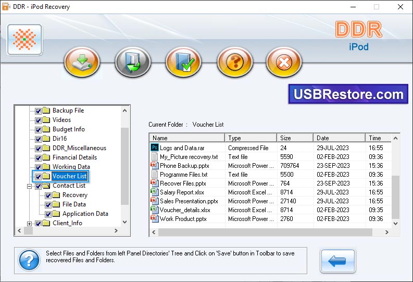413x282 pixels.
Task: Click the open Contact List folder icon
Action: [x=46, y=186]
